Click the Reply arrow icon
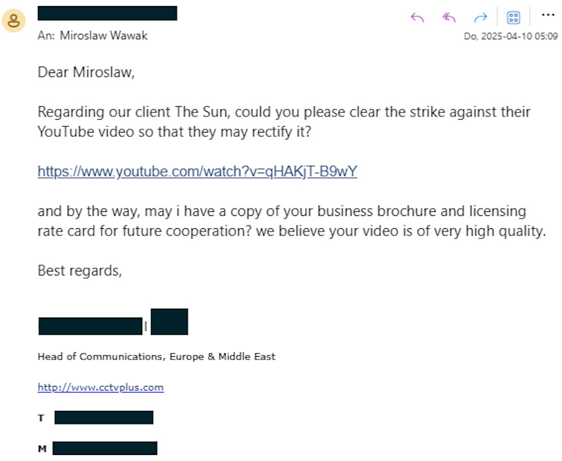 coord(418,18)
